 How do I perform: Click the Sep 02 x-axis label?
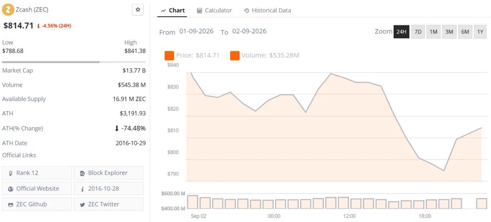pos(199,216)
